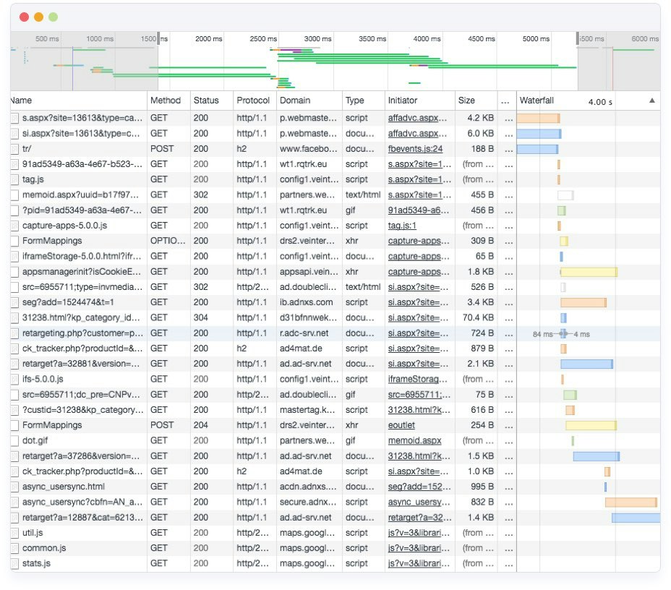Screen dimensions: 671x590
Task: Click the file icon beside async_usersync.html
Action: (x=15, y=487)
